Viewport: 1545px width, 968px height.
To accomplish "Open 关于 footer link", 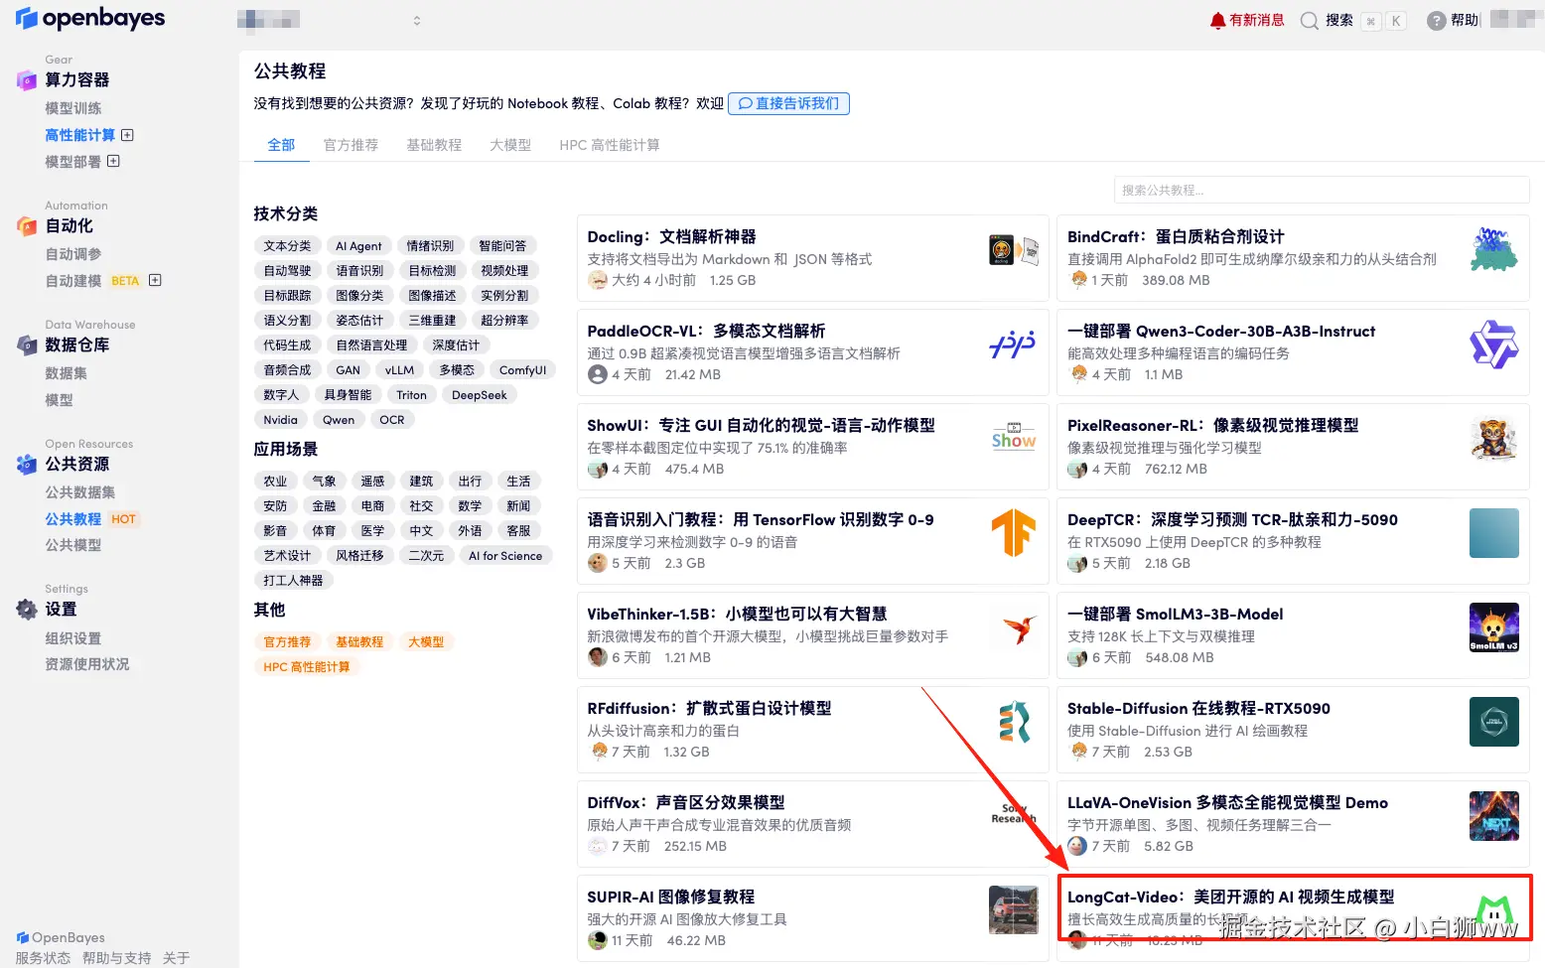I will (x=176, y=958).
